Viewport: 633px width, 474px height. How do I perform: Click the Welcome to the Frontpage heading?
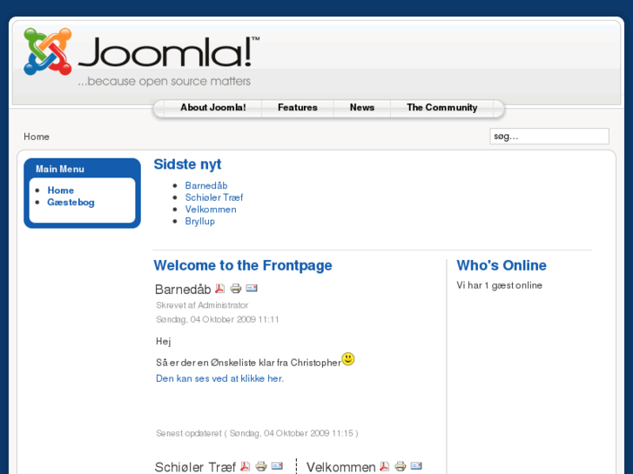pos(243,265)
